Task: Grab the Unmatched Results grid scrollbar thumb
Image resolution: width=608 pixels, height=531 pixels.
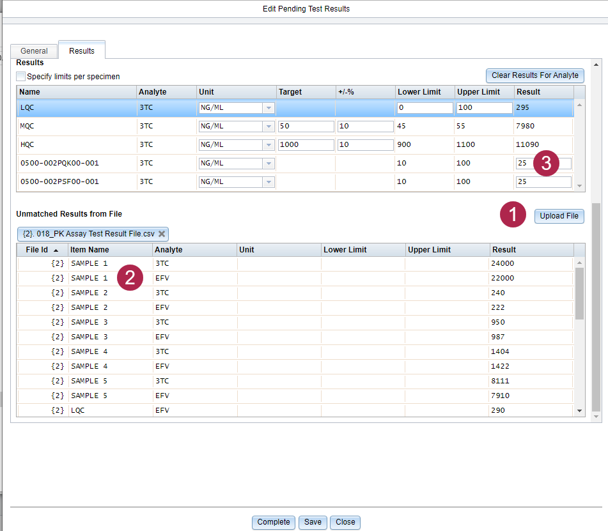Action: coord(579,293)
